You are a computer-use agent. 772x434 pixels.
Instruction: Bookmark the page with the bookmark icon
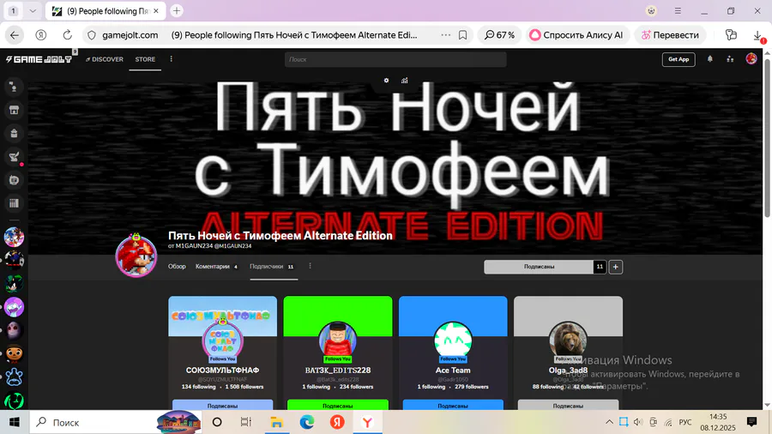point(463,35)
